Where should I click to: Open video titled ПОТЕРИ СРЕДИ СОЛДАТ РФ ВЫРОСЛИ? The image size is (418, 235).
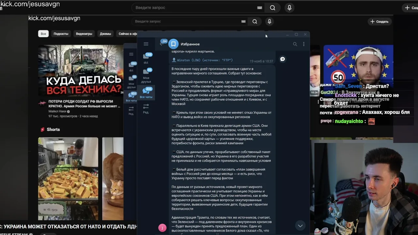(x=84, y=104)
